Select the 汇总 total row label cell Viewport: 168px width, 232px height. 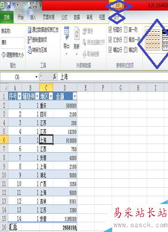(15, 227)
